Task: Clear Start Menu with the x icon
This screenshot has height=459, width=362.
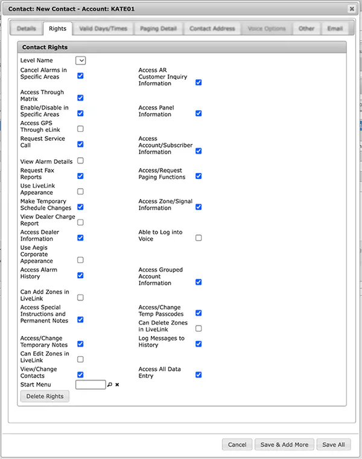Action: click(117, 385)
